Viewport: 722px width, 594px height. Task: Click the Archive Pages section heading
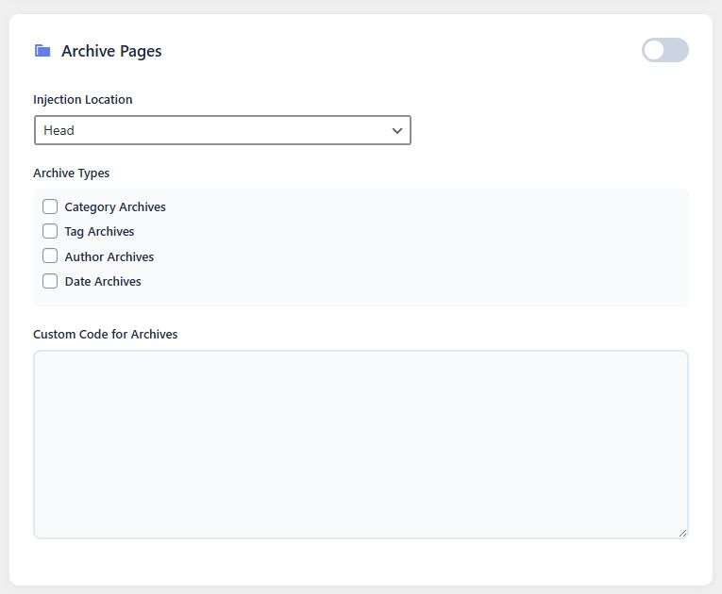(x=111, y=51)
